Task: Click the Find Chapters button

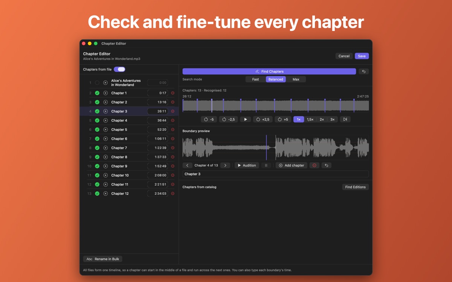Action: (x=269, y=71)
